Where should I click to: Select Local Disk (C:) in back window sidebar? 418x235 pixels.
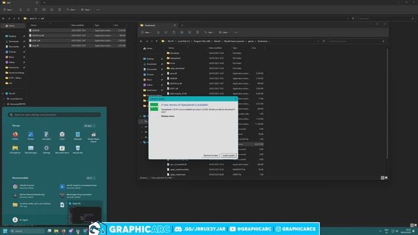tap(16, 99)
